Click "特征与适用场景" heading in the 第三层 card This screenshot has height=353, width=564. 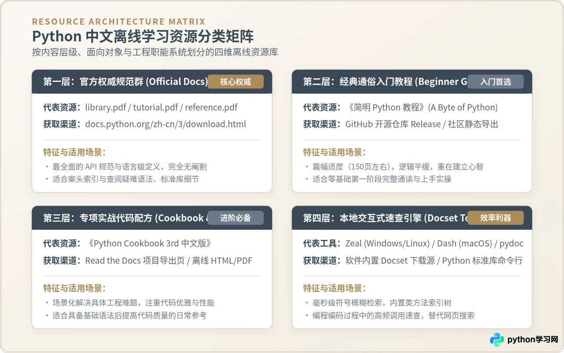[74, 289]
